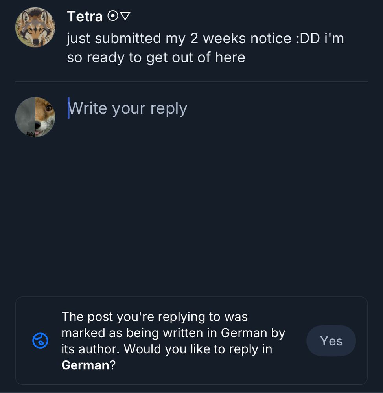The image size is (383, 393).
Task: Click the words 'i'm' ending the post's first line
Action: [334, 39]
